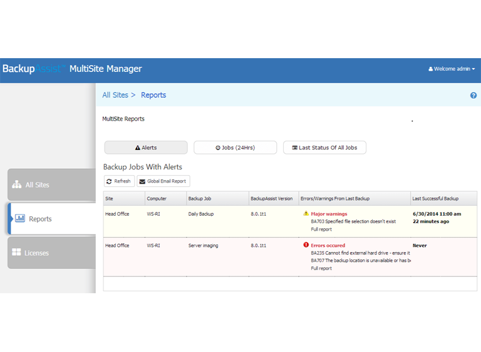Image resolution: width=481 pixels, height=352 pixels.
Task: Switch to the Jobs (24Hrs) tab
Action: click(x=235, y=148)
